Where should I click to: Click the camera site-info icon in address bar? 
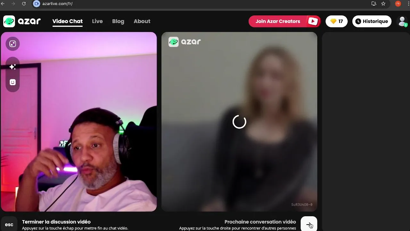(x=36, y=4)
